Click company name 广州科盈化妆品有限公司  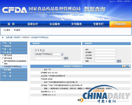click(56, 76)
